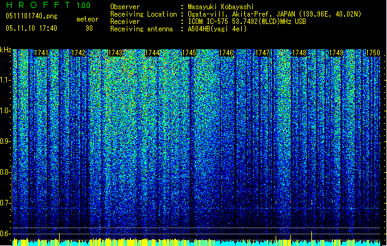Click the 1.0 kHz axis tick label
Viewport: 387px width, 246px height.
(x=5, y=111)
